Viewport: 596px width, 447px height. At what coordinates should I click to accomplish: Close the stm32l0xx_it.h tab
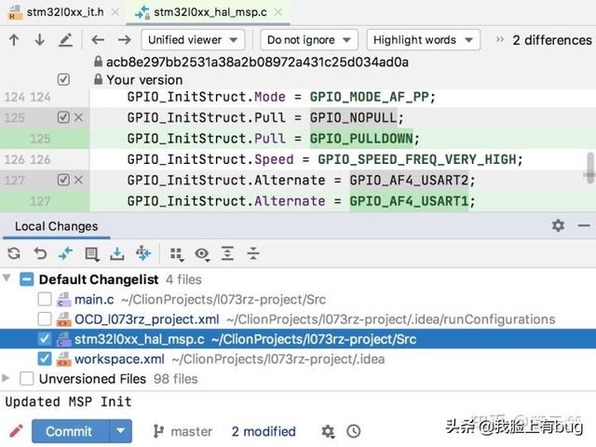[x=115, y=12]
